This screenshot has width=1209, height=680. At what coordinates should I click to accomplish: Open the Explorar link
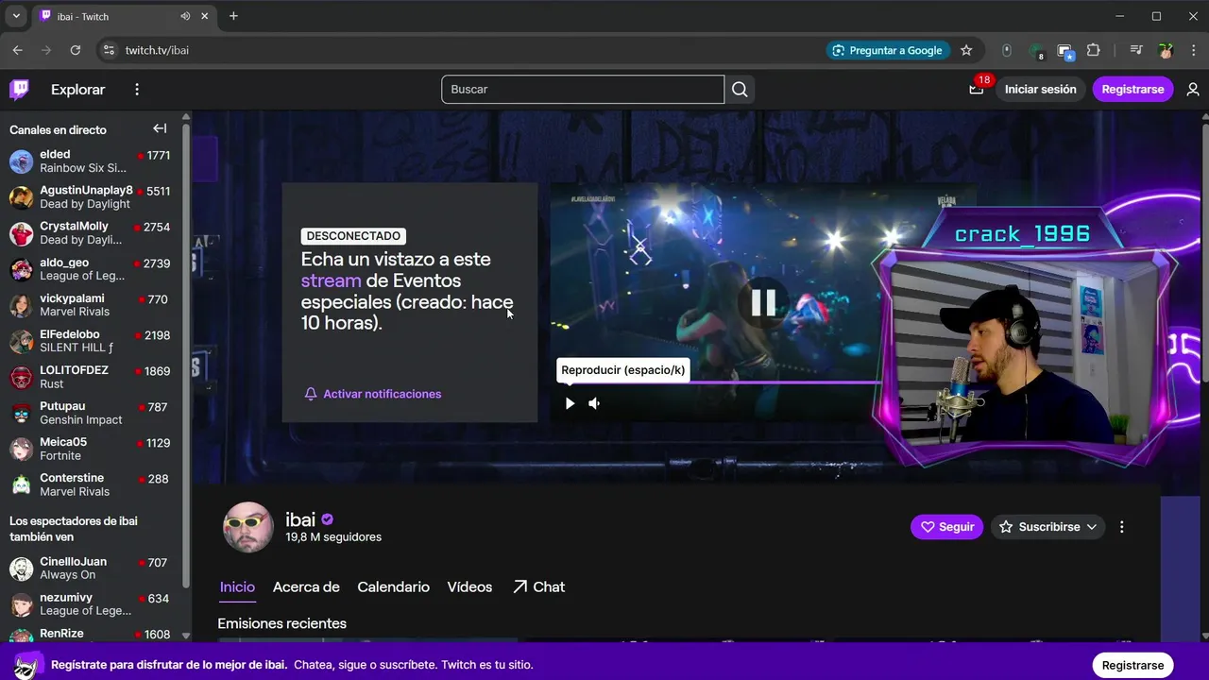(x=77, y=90)
